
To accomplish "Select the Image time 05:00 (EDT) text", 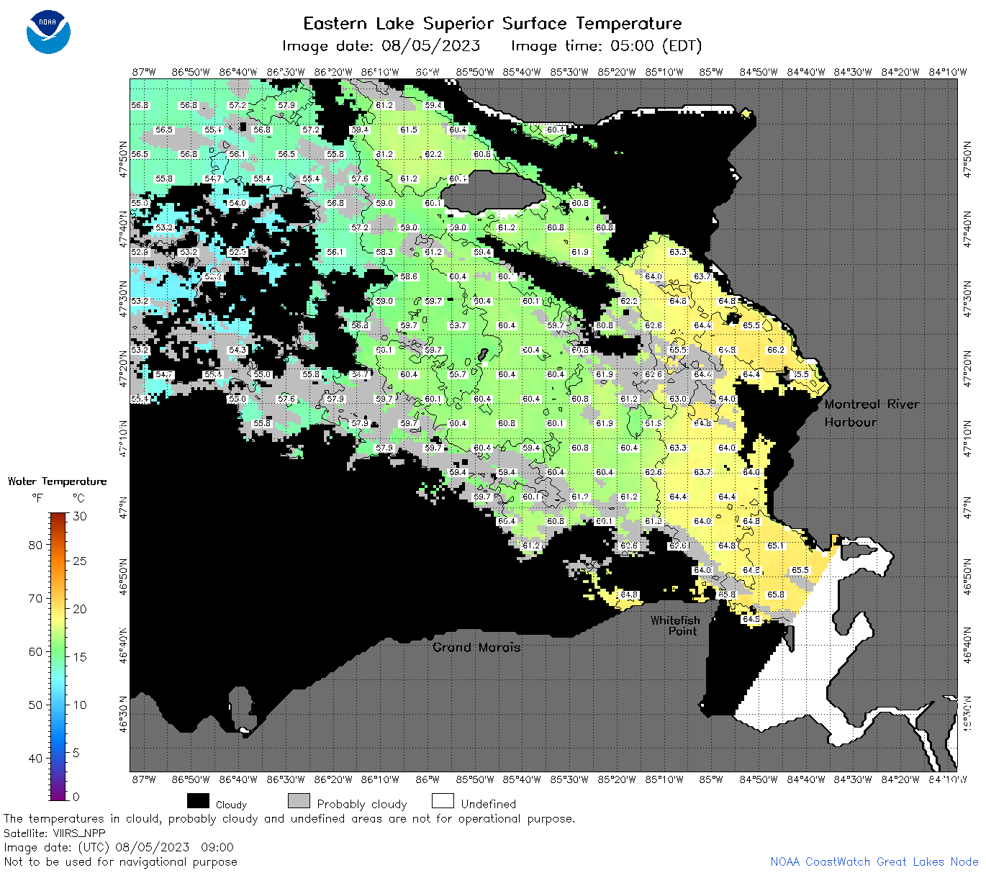I will (x=606, y=46).
